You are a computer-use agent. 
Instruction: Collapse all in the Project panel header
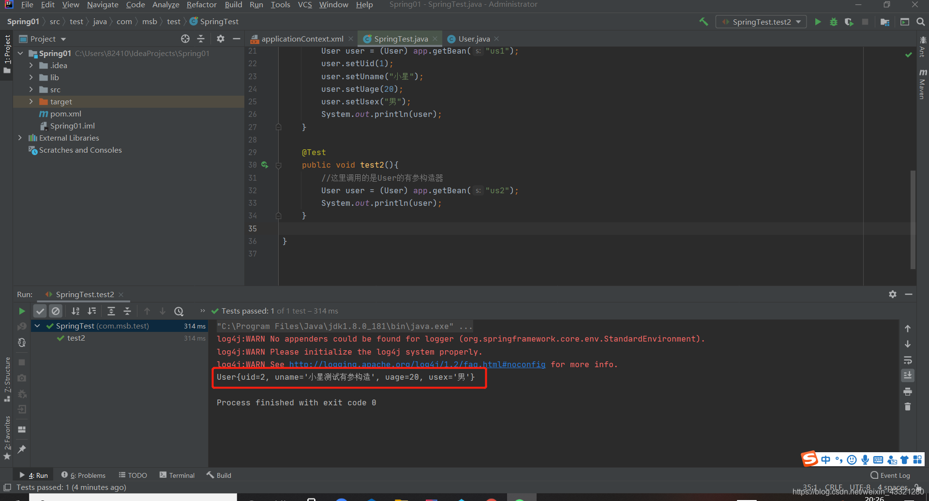click(201, 39)
